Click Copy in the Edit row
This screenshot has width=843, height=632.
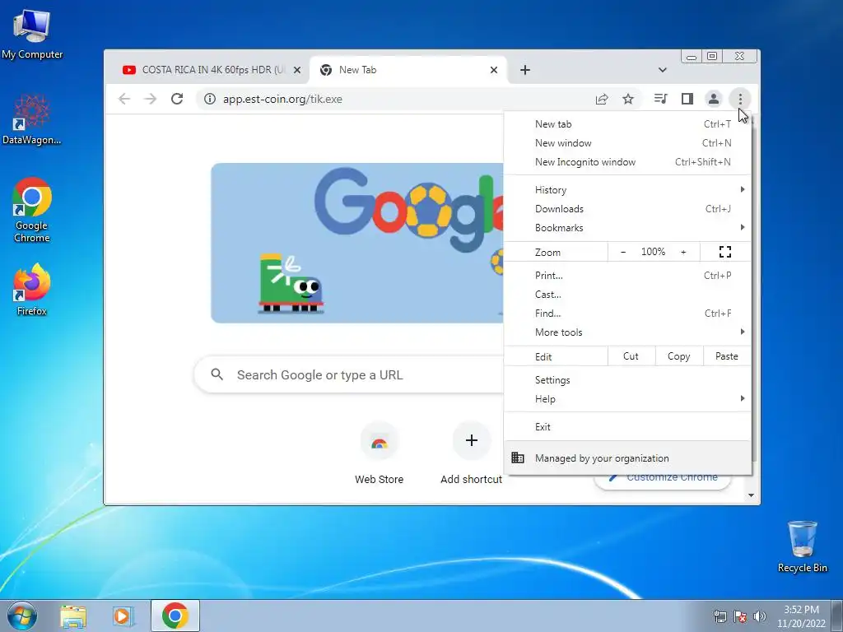679,356
